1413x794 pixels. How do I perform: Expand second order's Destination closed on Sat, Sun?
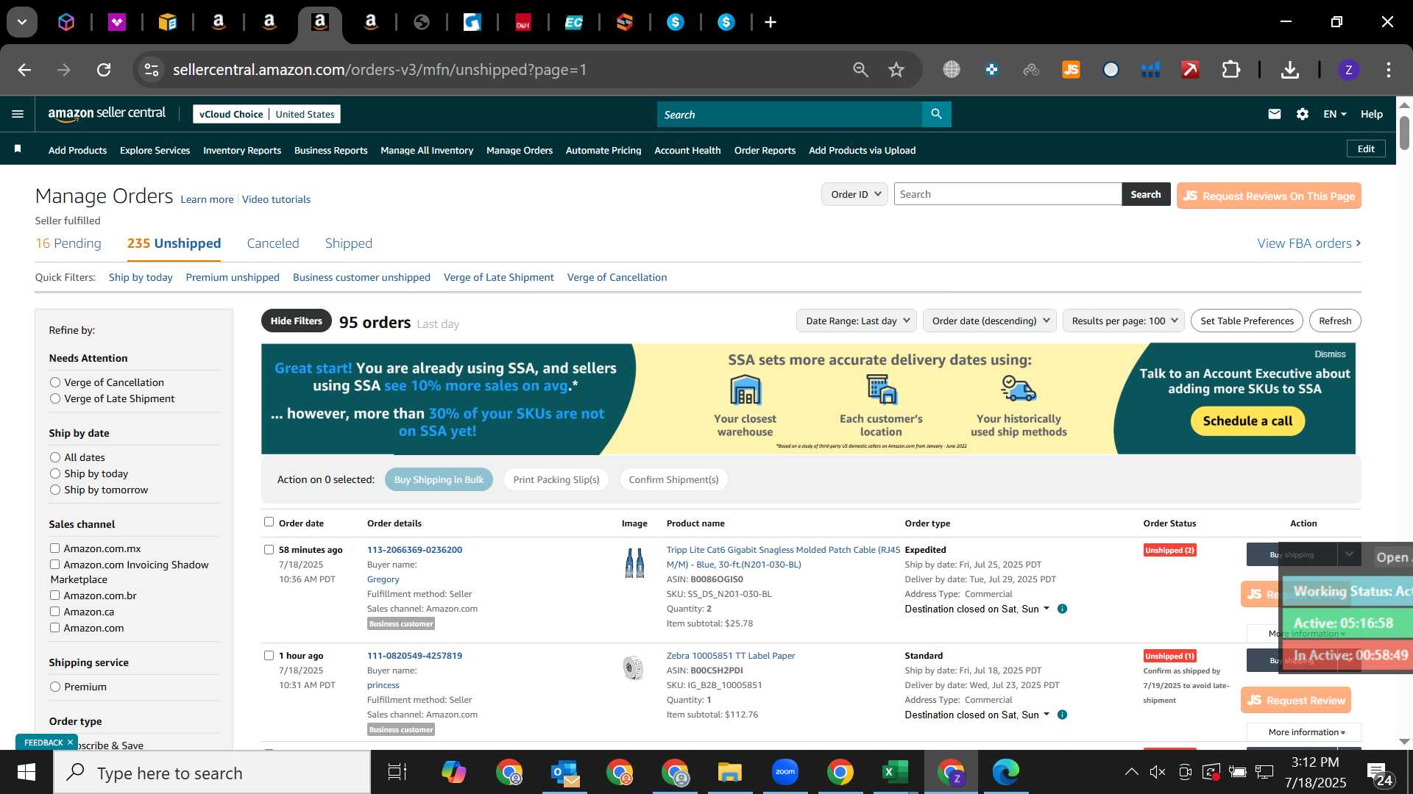[977, 715]
